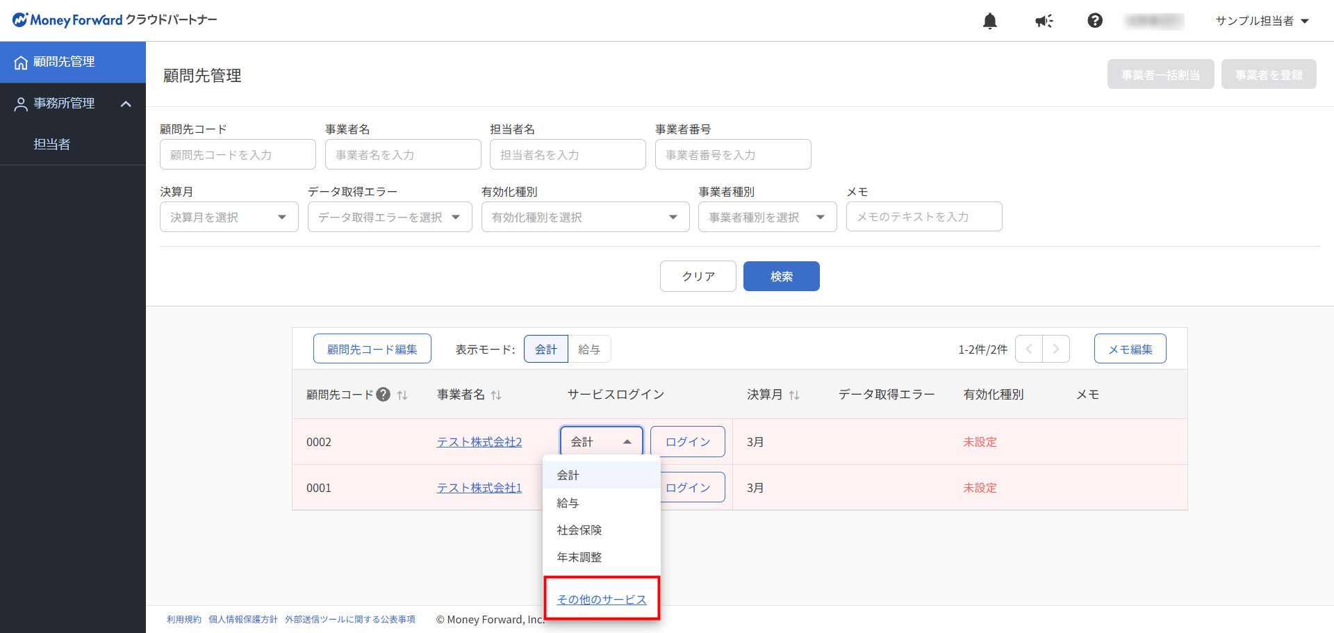
Task: Sort the table by 事業者名
Action: [496, 395]
